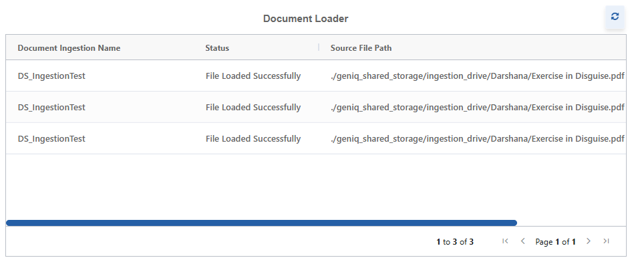Click the horizontal scrollbar of the table
Image resolution: width=630 pixels, height=262 pixels.
tap(262, 223)
